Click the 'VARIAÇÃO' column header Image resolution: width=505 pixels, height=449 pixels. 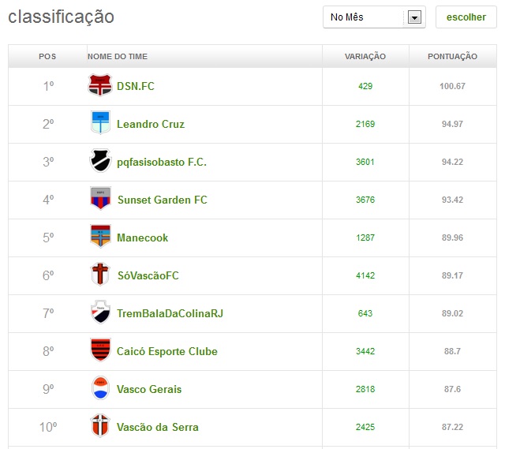(365, 57)
